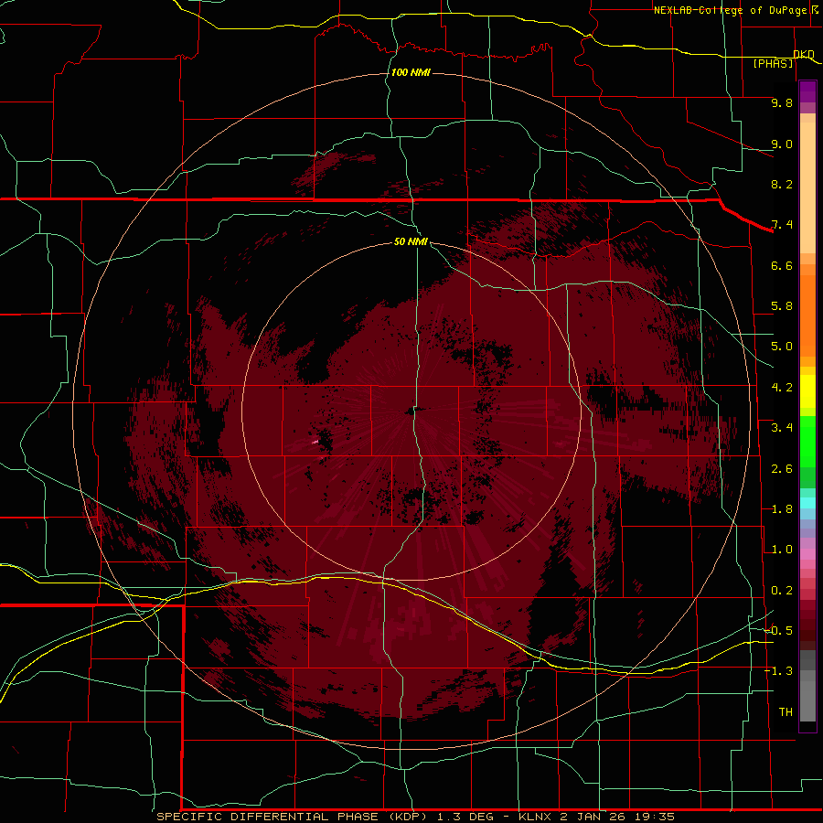Pick the purple top color of the legend
This screenshot has height=823, width=823.
(807, 92)
